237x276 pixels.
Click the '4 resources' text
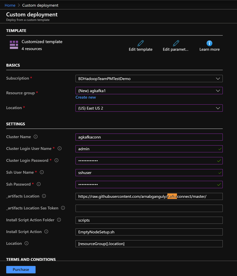click(x=32, y=49)
